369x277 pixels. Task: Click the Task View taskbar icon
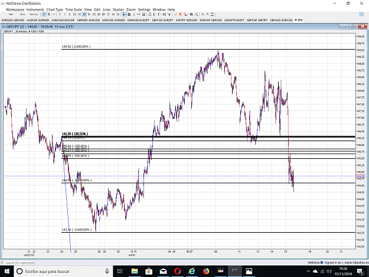coord(120,271)
